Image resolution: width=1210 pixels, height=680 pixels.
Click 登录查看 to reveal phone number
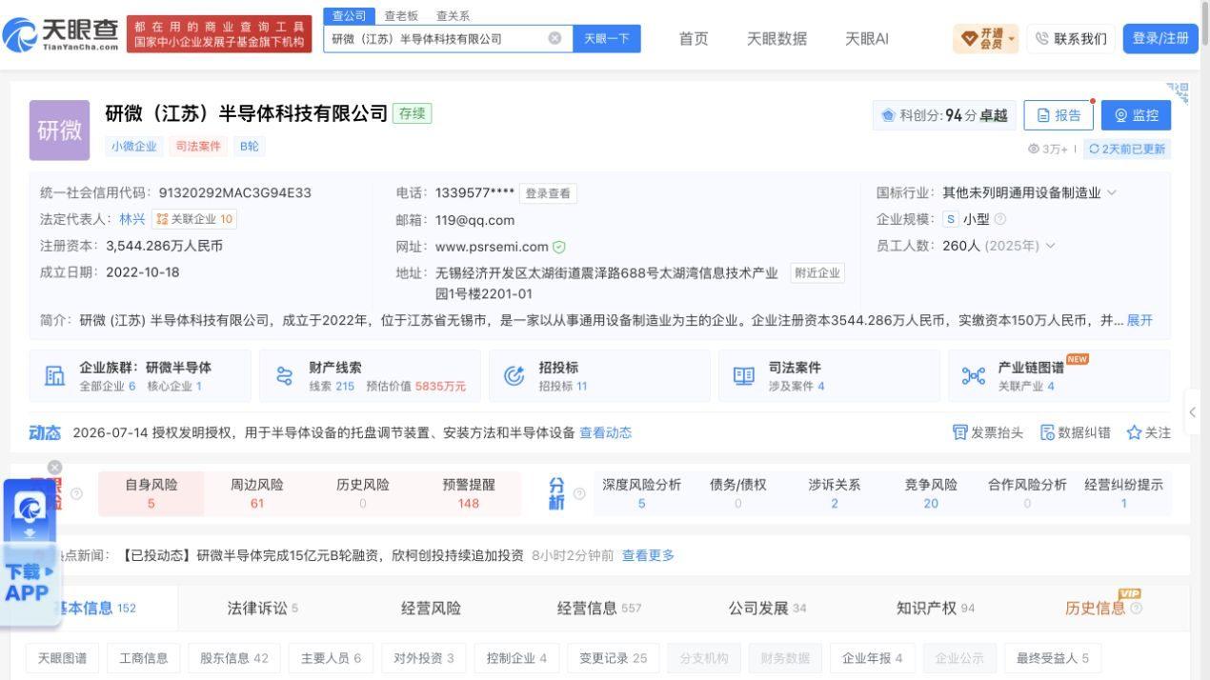pos(548,193)
